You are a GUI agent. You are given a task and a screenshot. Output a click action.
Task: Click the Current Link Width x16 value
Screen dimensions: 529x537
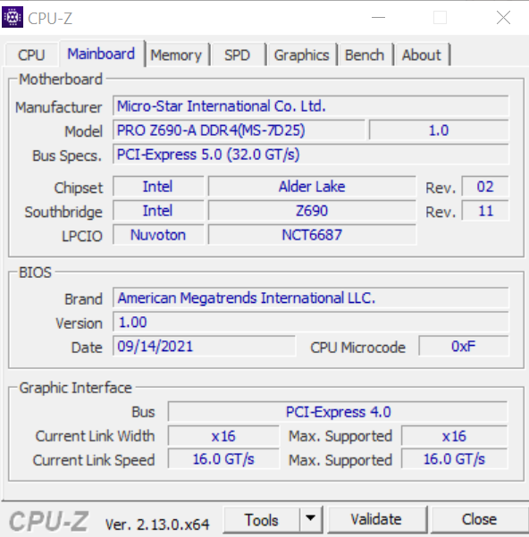(223, 436)
